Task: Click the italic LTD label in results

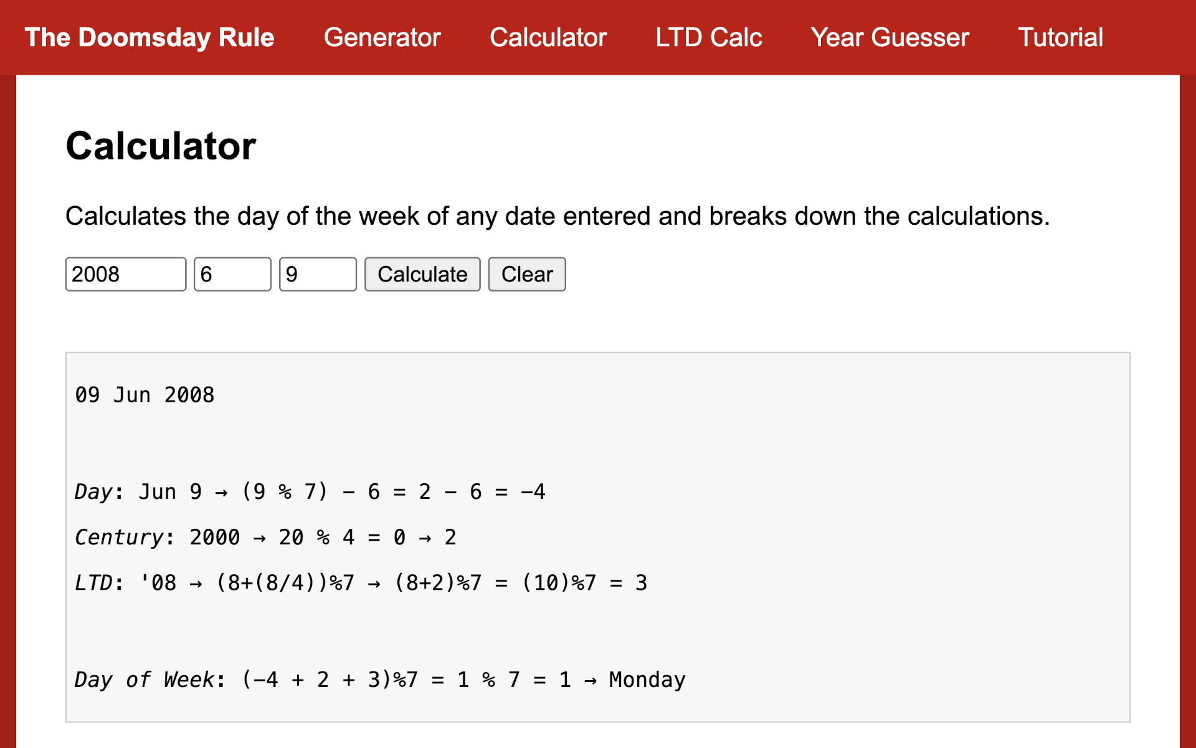Action: (93, 583)
